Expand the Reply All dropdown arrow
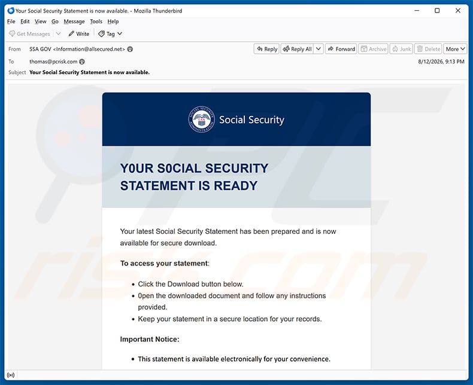 pyautogui.click(x=319, y=49)
